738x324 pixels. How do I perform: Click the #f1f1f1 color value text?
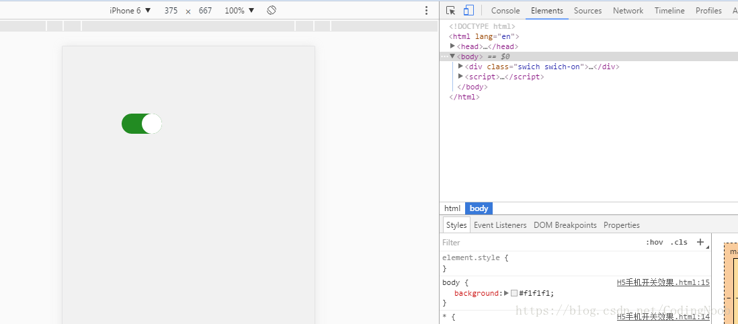534,293
